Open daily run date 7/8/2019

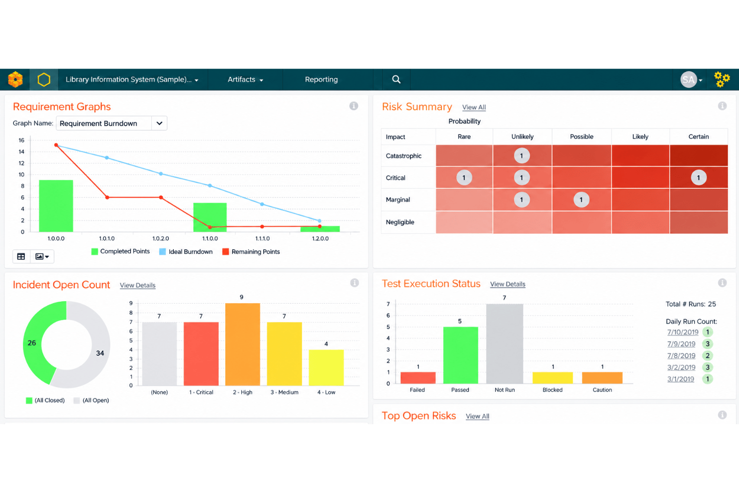point(681,356)
